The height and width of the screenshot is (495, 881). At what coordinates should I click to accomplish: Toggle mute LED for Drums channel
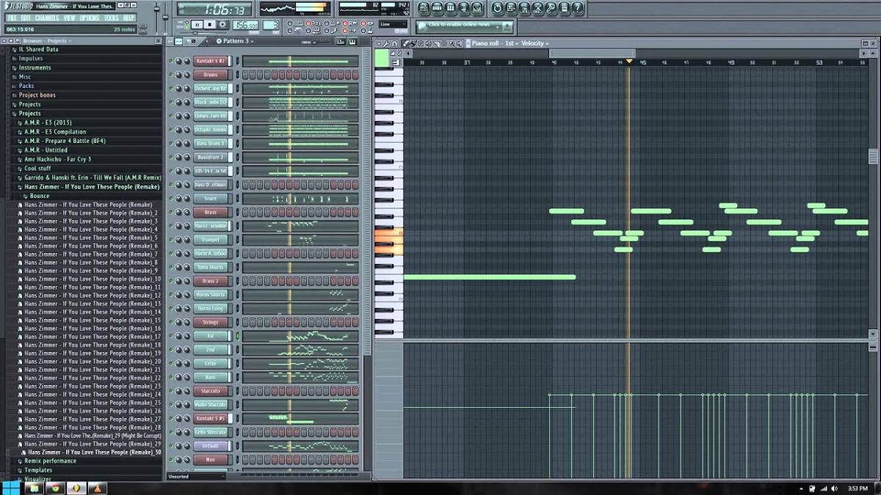click(x=171, y=75)
